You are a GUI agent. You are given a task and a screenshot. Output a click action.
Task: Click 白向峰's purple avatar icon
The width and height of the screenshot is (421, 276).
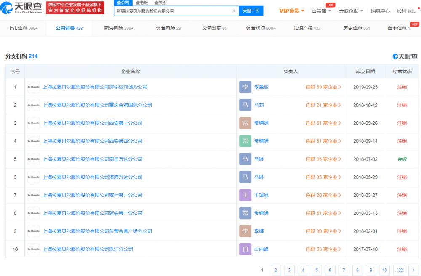(245, 249)
